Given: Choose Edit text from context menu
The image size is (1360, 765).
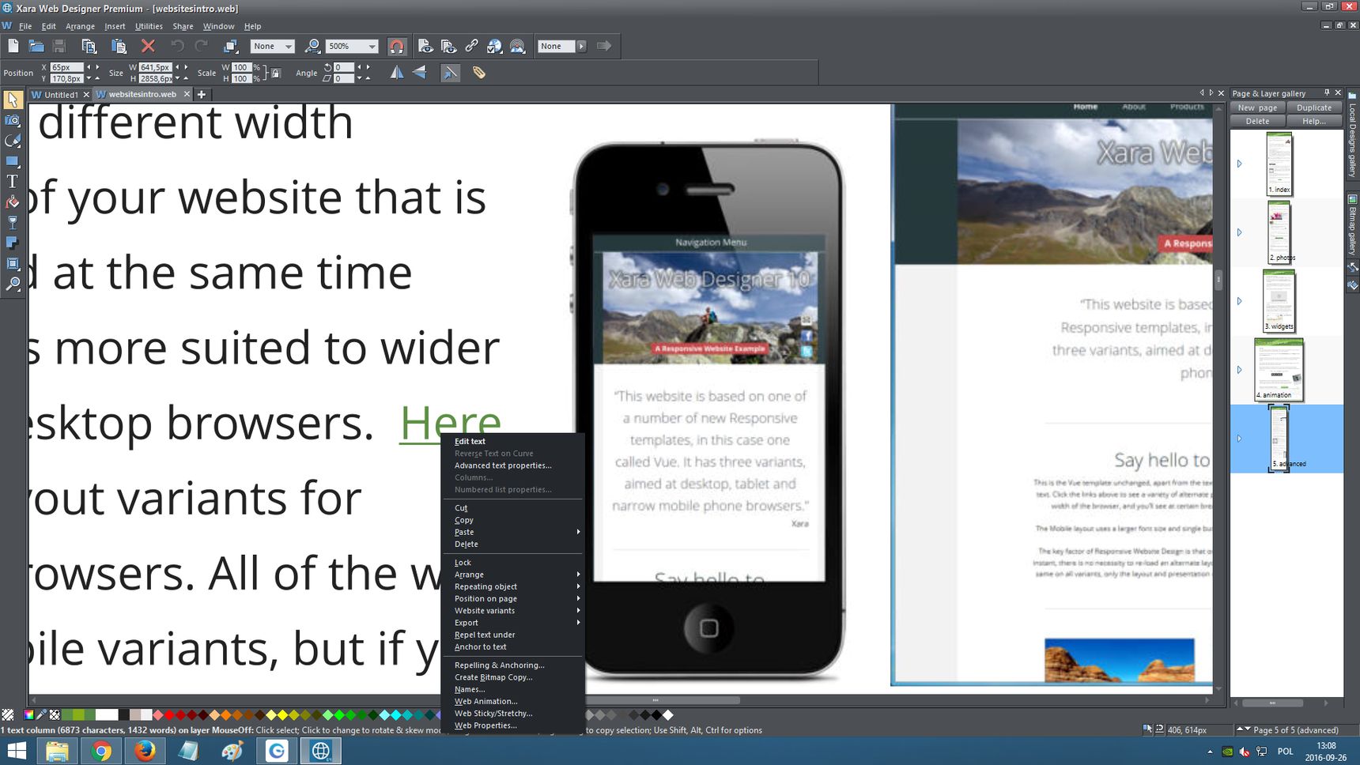Looking at the screenshot, I should coord(470,441).
